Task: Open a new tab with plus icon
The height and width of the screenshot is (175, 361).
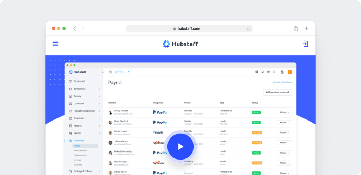Action: [x=306, y=28]
